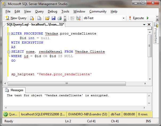Open the View menu

(x=27, y=11)
